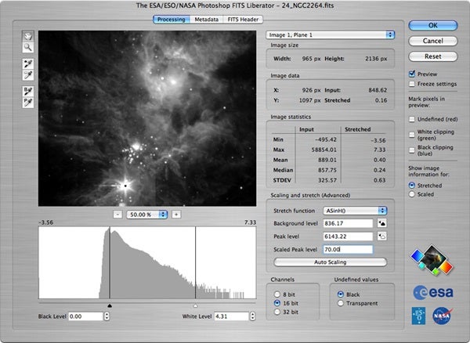Choose 8 bit channel option

tap(277, 294)
